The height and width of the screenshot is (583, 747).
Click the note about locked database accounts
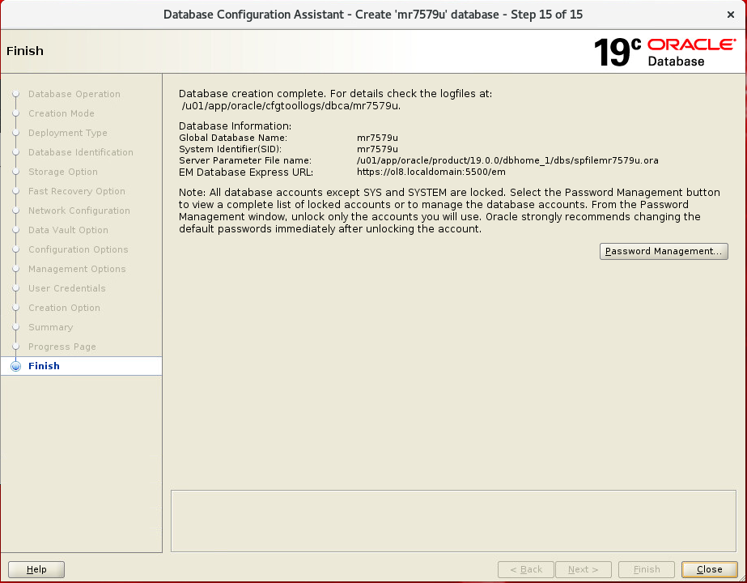click(x=449, y=211)
